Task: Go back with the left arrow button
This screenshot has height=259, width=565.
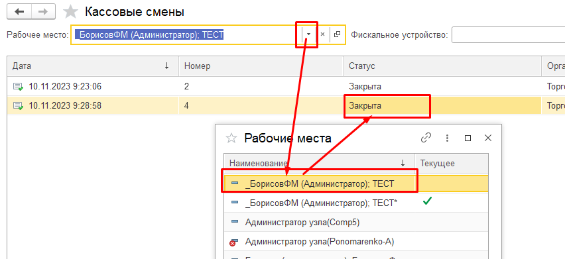Action: (x=19, y=12)
